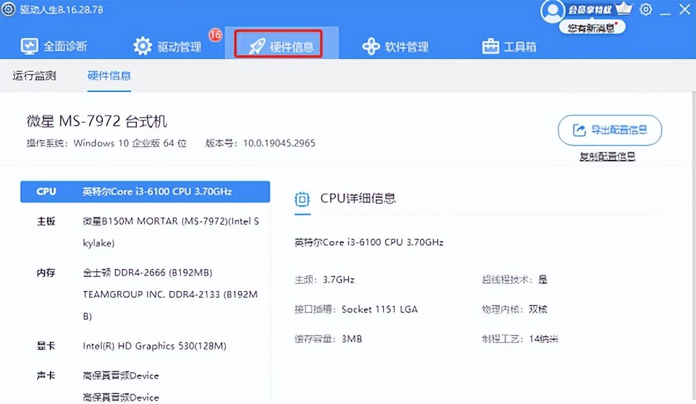
Task: Select the 硬件信息 sub-tab
Action: (x=108, y=76)
